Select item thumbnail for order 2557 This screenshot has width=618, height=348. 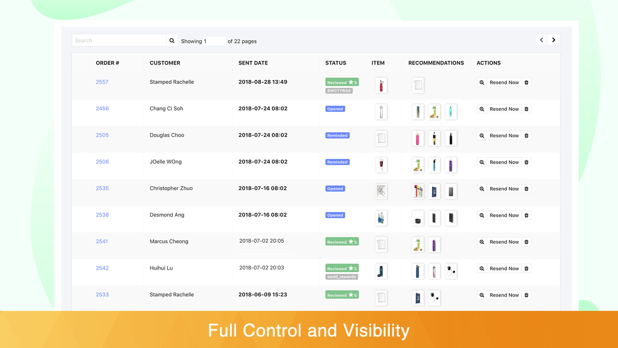[x=381, y=85]
